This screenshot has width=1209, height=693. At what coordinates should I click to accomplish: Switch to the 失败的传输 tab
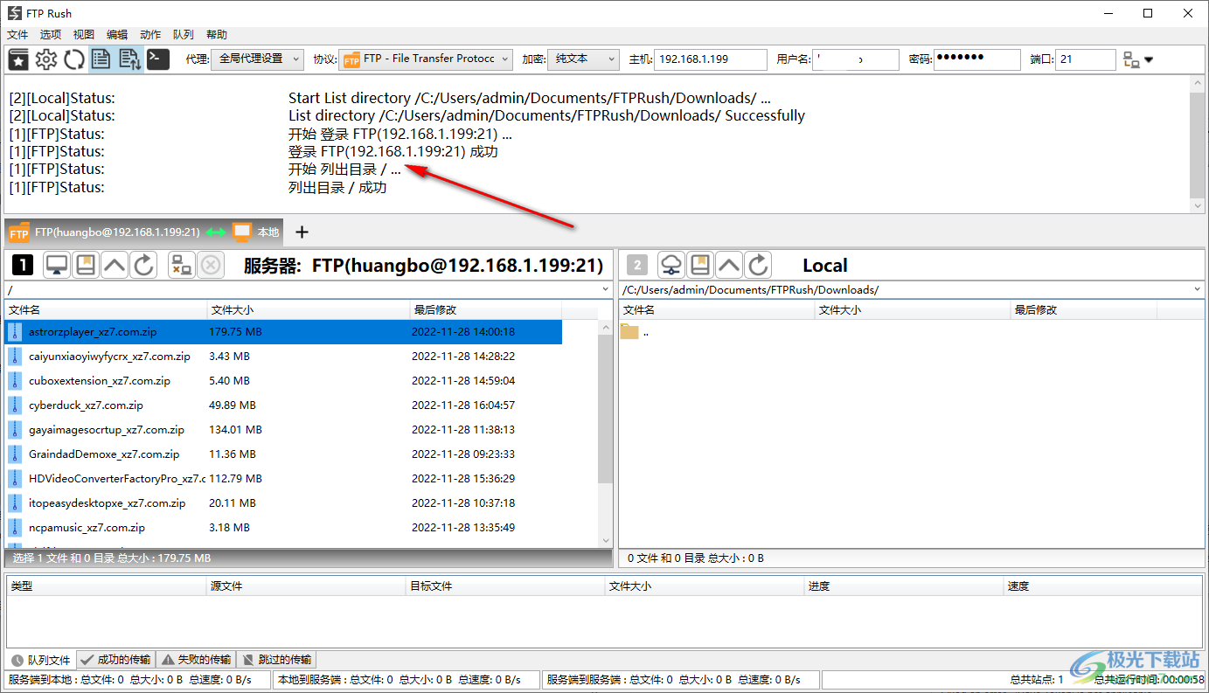tap(197, 660)
